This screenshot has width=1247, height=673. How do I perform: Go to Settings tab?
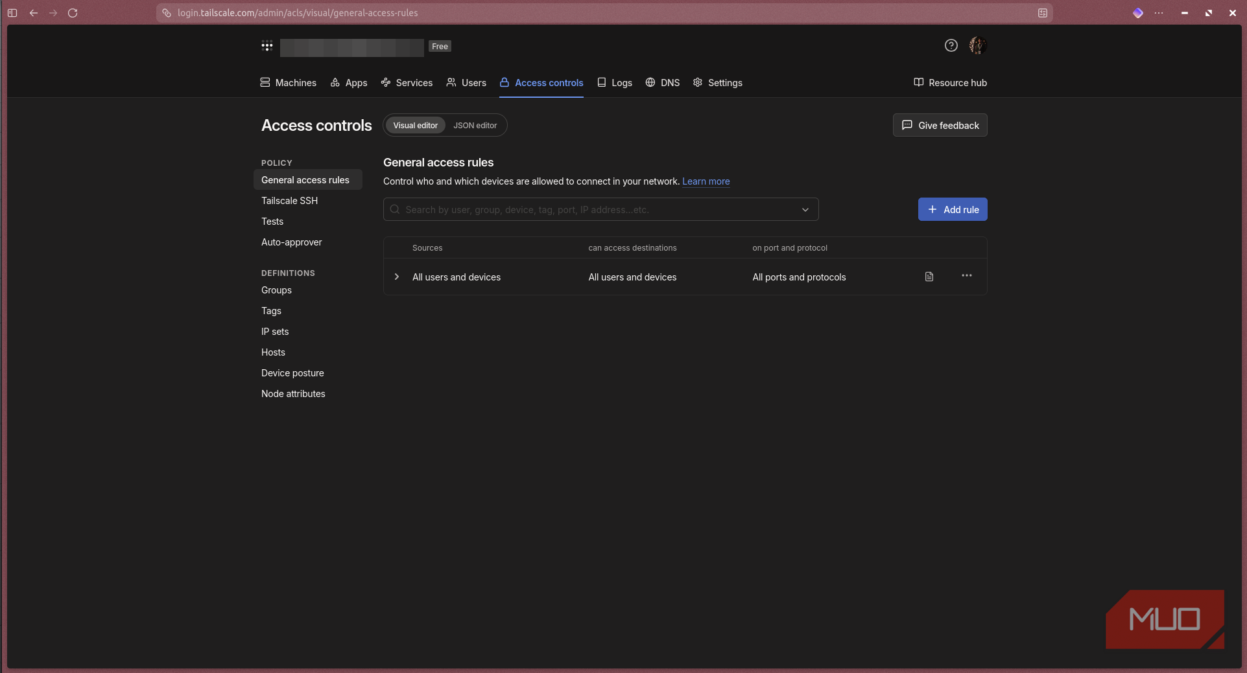(x=717, y=83)
